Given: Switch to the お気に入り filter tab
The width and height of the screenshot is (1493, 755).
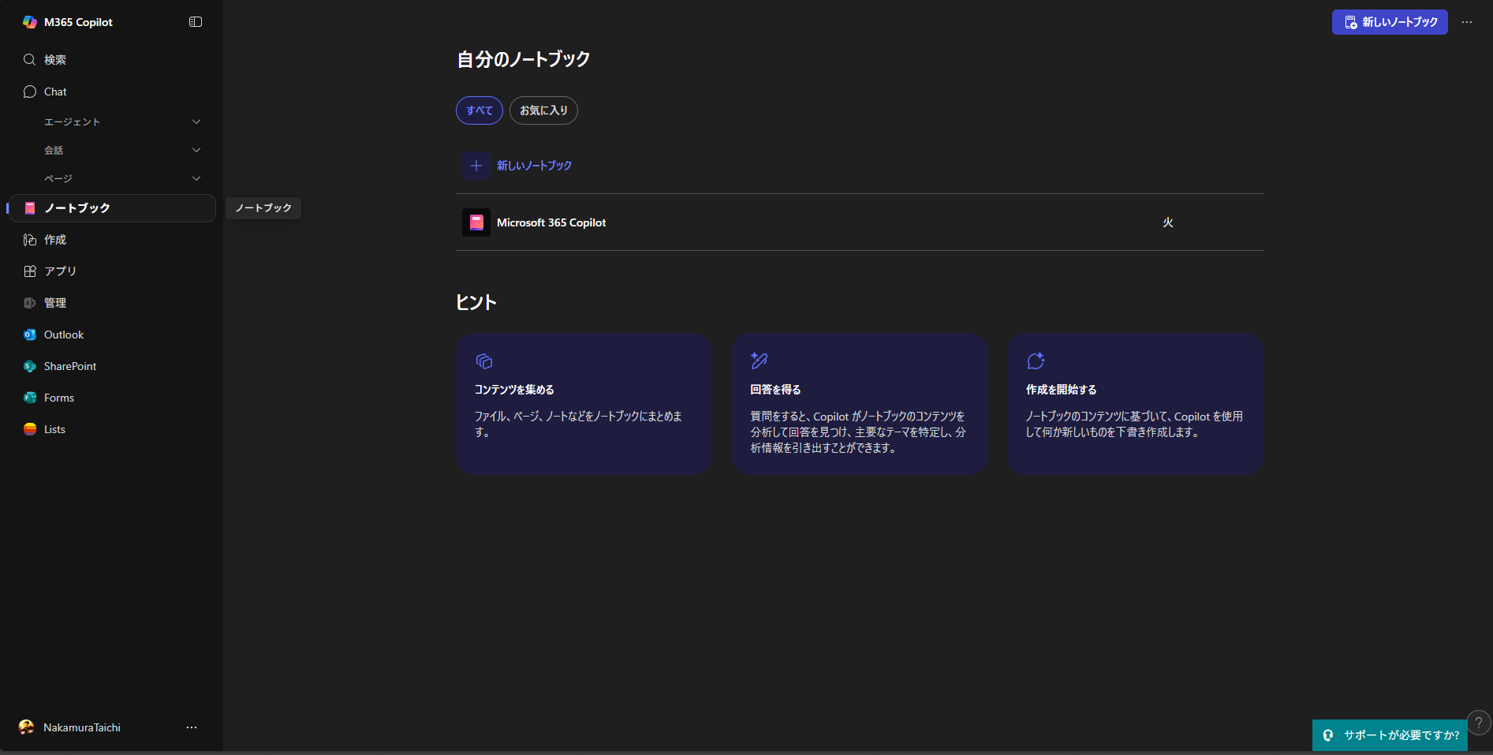Looking at the screenshot, I should (x=543, y=110).
